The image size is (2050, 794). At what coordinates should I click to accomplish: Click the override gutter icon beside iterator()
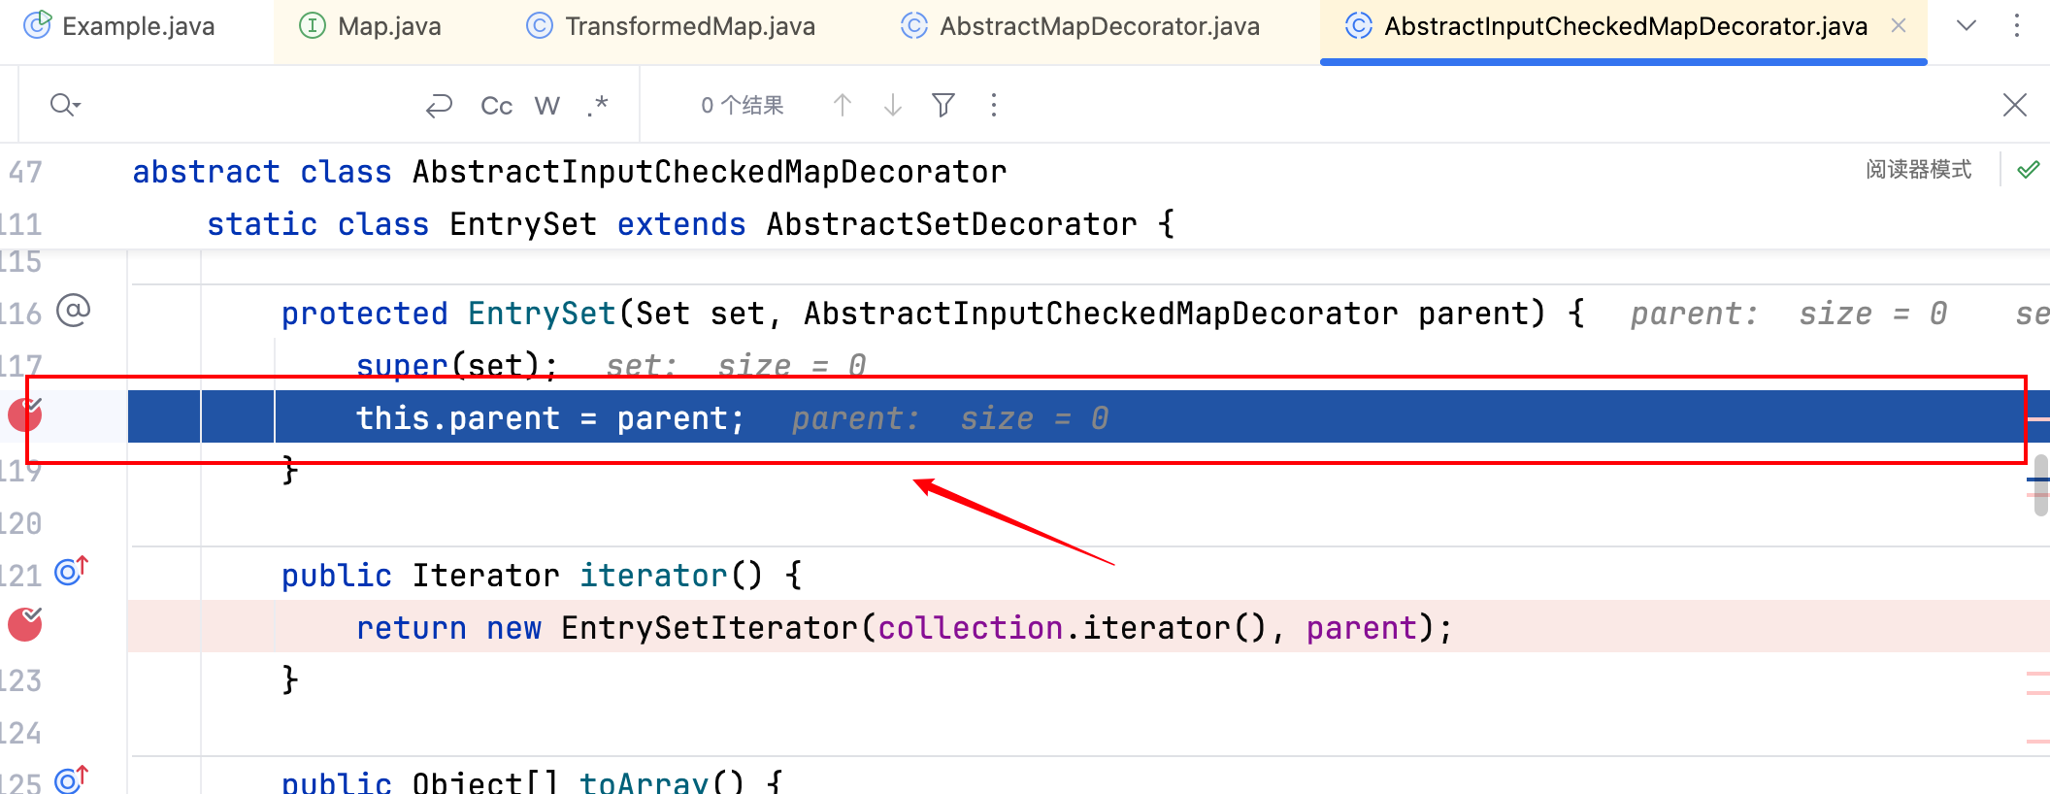point(71,572)
